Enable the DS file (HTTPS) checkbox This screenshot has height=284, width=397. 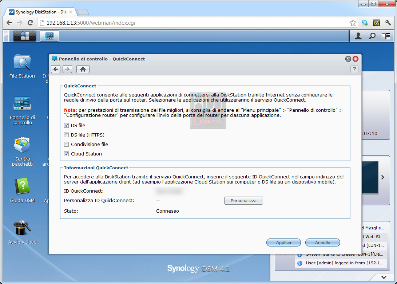click(x=66, y=135)
